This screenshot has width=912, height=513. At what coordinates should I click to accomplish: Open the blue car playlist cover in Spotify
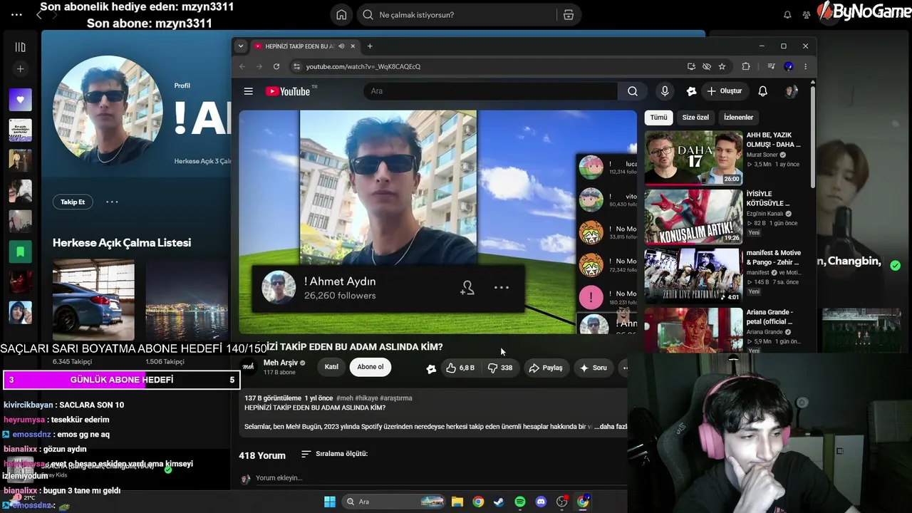(93, 300)
